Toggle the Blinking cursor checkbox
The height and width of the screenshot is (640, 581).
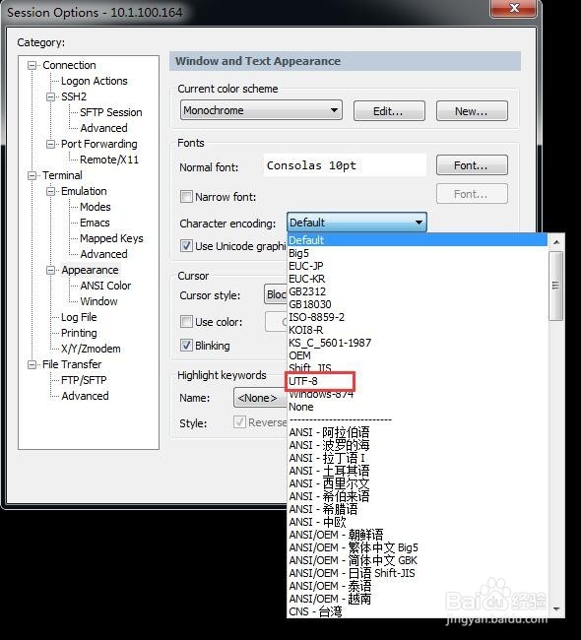click(x=186, y=346)
